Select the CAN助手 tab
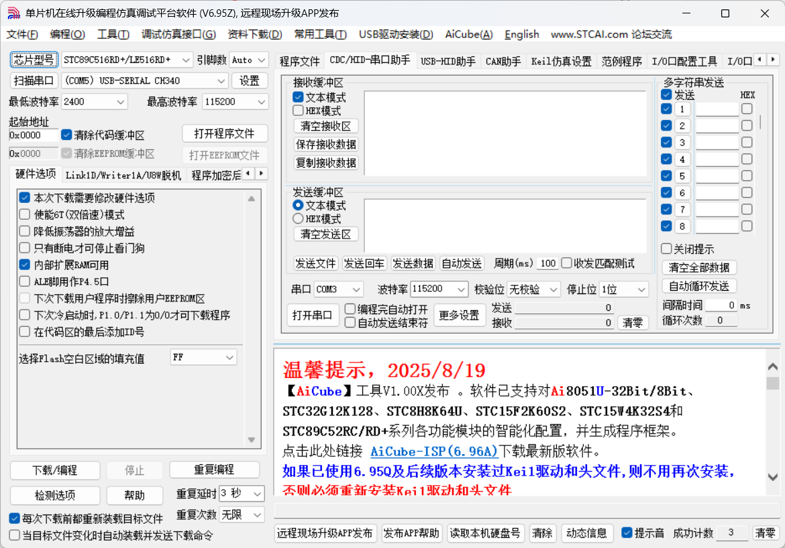785x548 pixels. [x=503, y=62]
